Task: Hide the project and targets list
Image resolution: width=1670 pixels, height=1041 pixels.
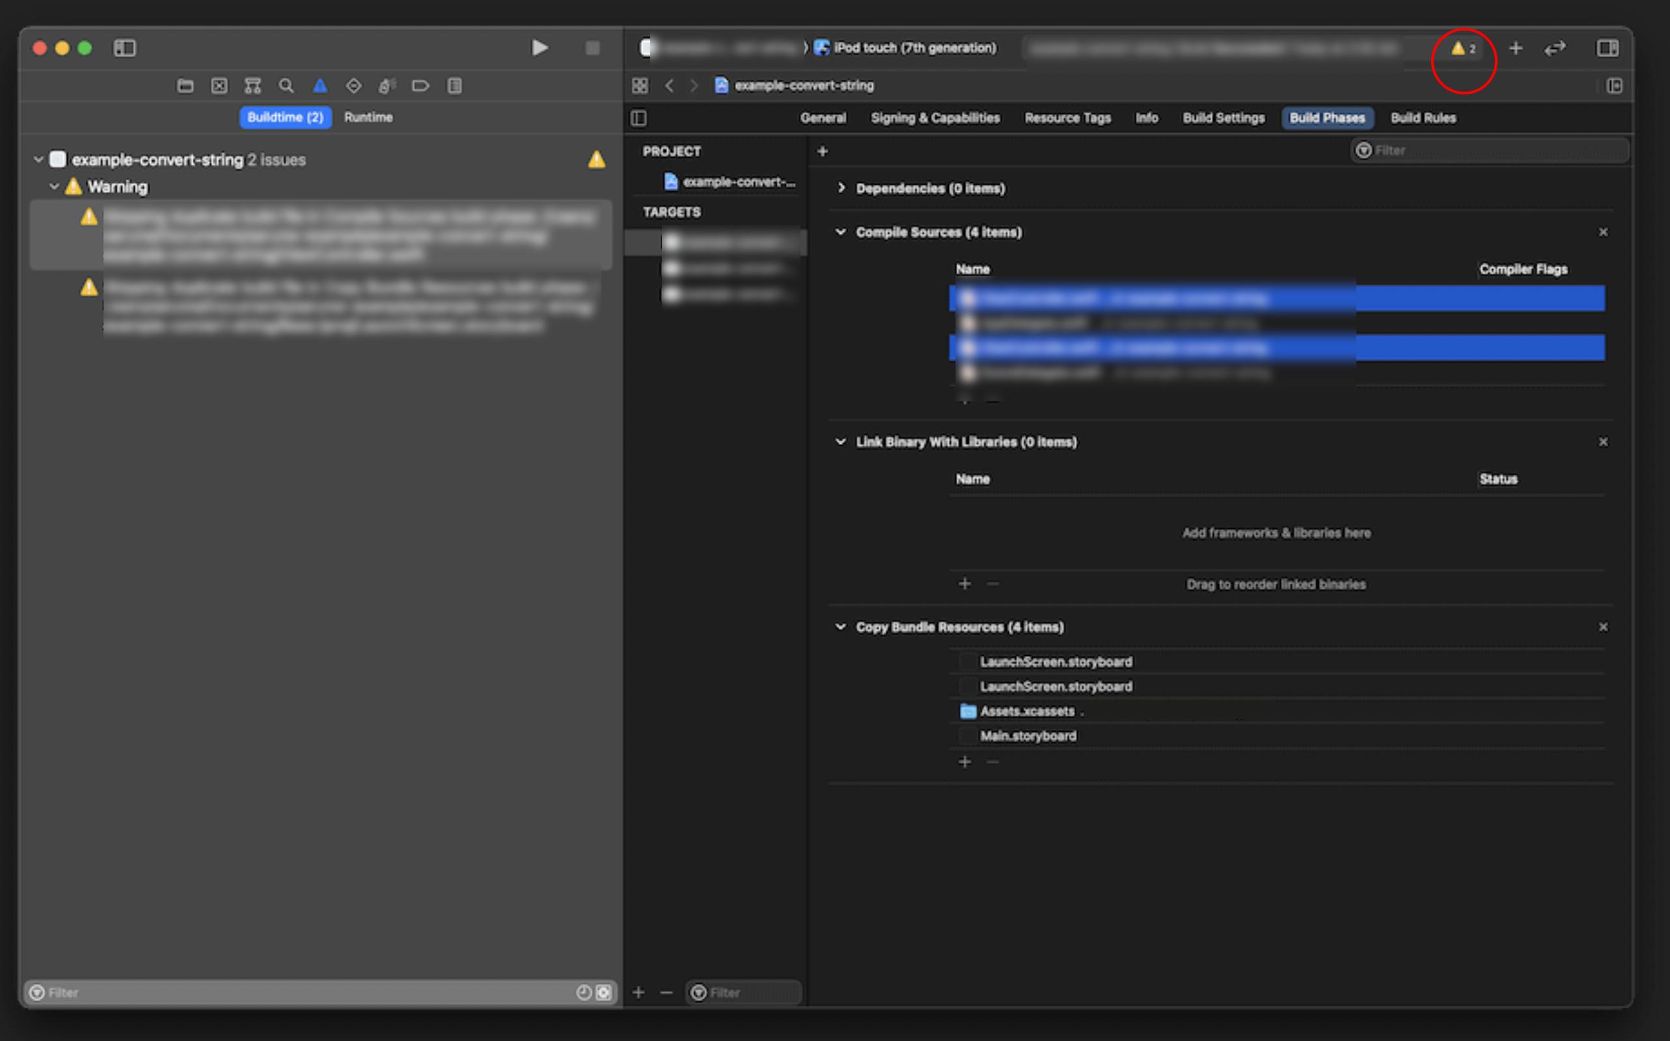Action: click(x=639, y=118)
